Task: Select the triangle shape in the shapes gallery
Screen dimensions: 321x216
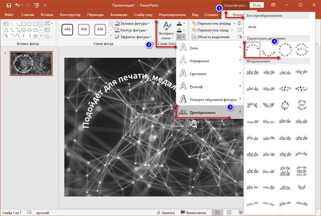Action: (x=6, y=30)
